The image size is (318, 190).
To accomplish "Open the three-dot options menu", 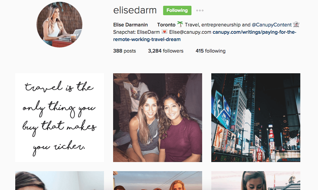I will [x=200, y=11].
